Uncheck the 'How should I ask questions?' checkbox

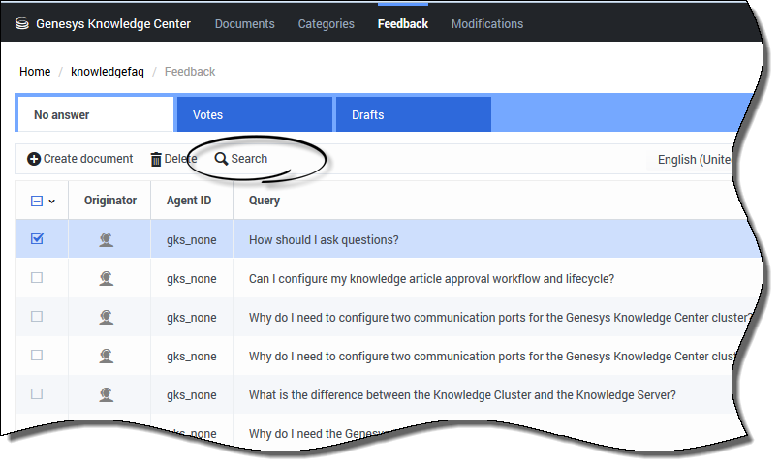pos(37,239)
